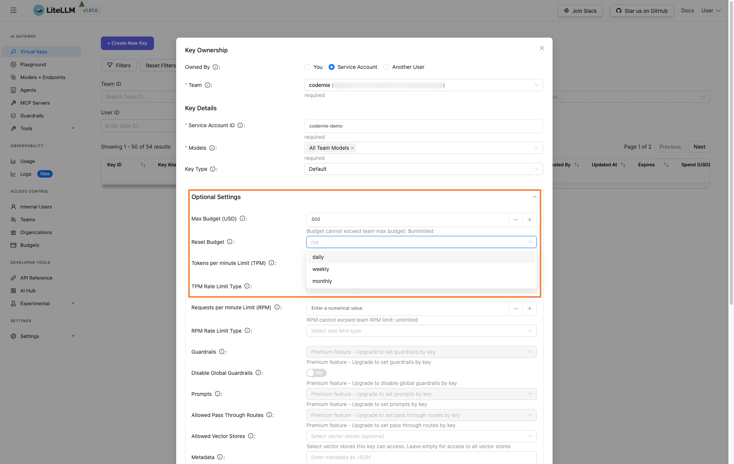The image size is (734, 464).
Task: Click the hamburger menu icon
Action: tap(14, 10)
